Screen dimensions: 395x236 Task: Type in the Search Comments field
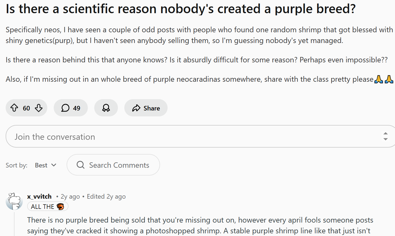(x=119, y=165)
